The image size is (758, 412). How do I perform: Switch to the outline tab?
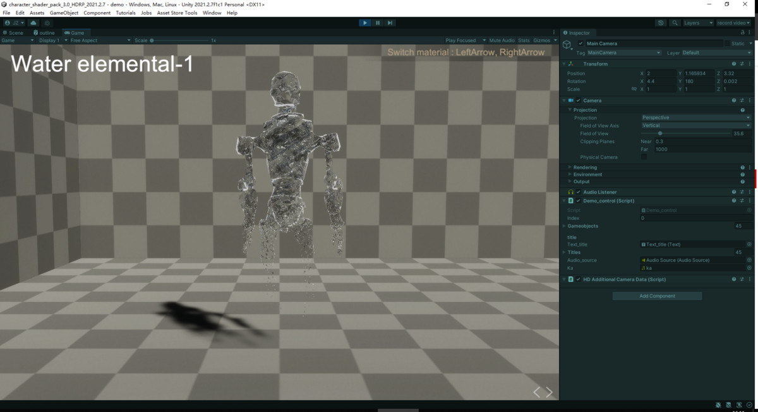coord(44,33)
